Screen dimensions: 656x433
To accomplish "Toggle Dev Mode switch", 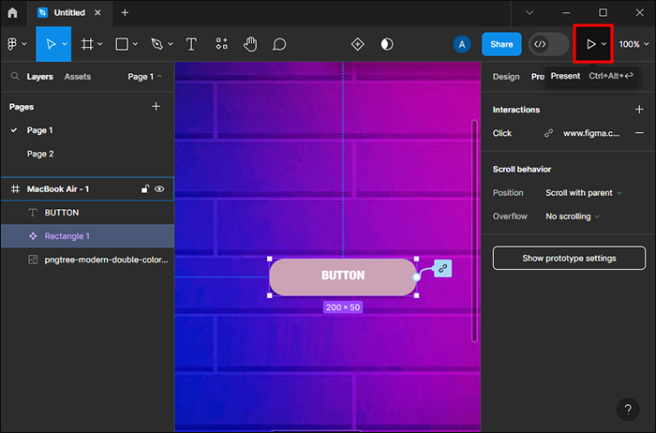I will [x=548, y=44].
